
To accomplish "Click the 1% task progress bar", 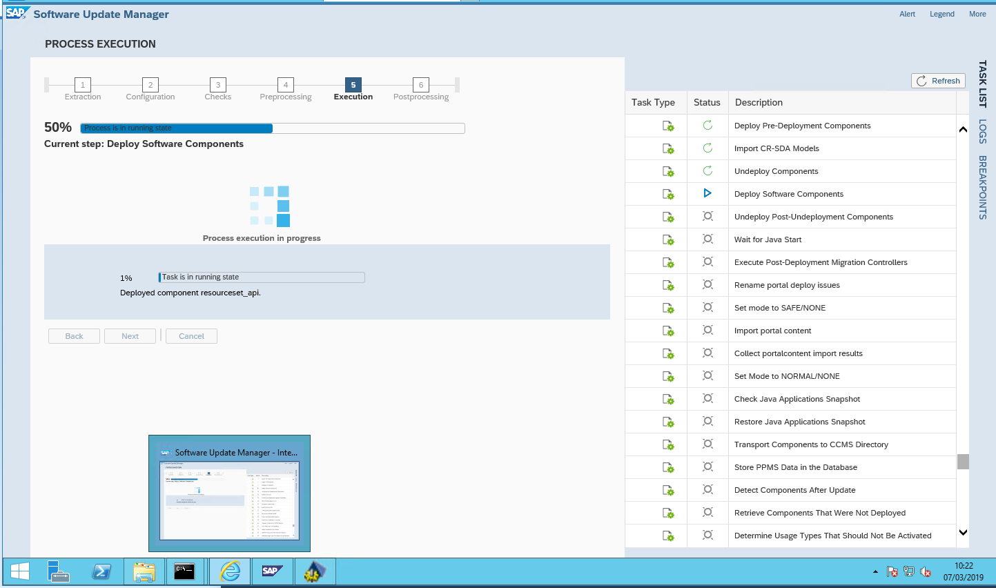I will click(262, 277).
